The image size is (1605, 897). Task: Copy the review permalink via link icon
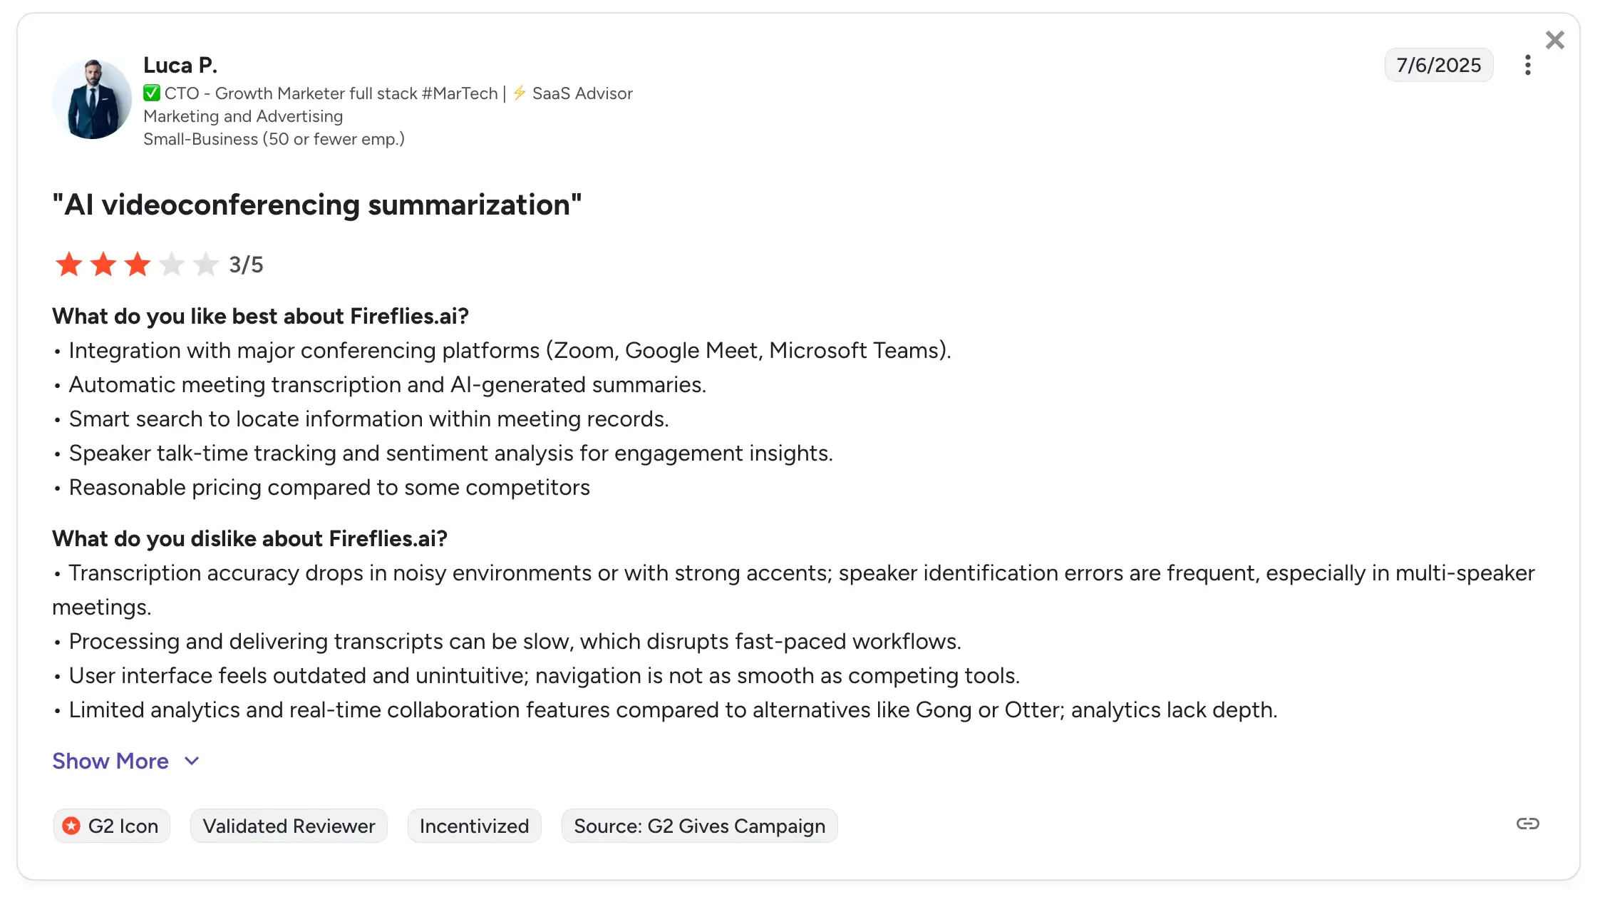[1527, 824]
